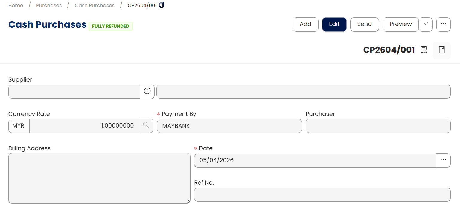Expand Preview dropdown chevron
Screen dimensions: 460x204
tap(426, 24)
